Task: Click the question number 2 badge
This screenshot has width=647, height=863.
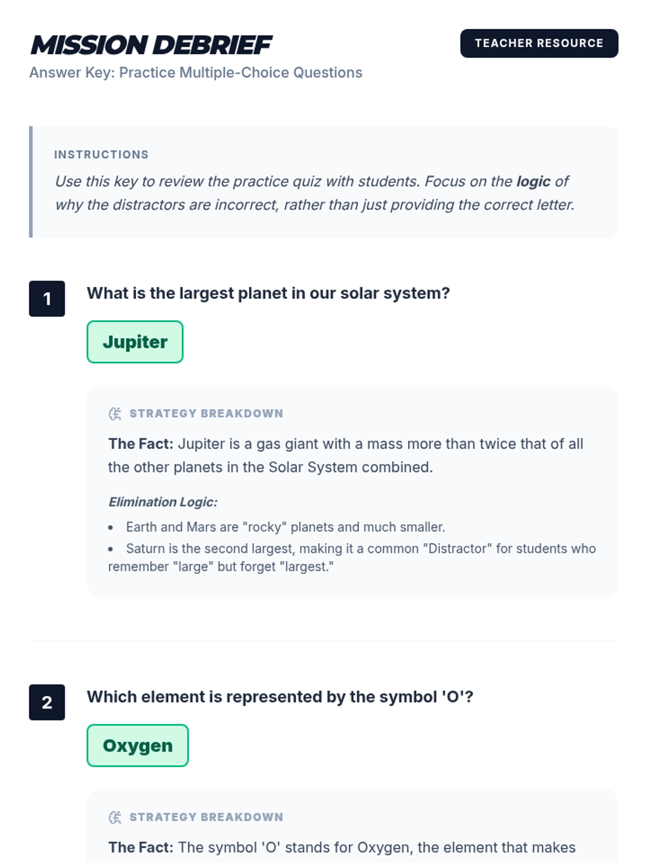Action: click(47, 702)
